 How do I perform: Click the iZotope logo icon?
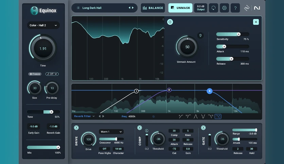pyautogui.click(x=247, y=8)
